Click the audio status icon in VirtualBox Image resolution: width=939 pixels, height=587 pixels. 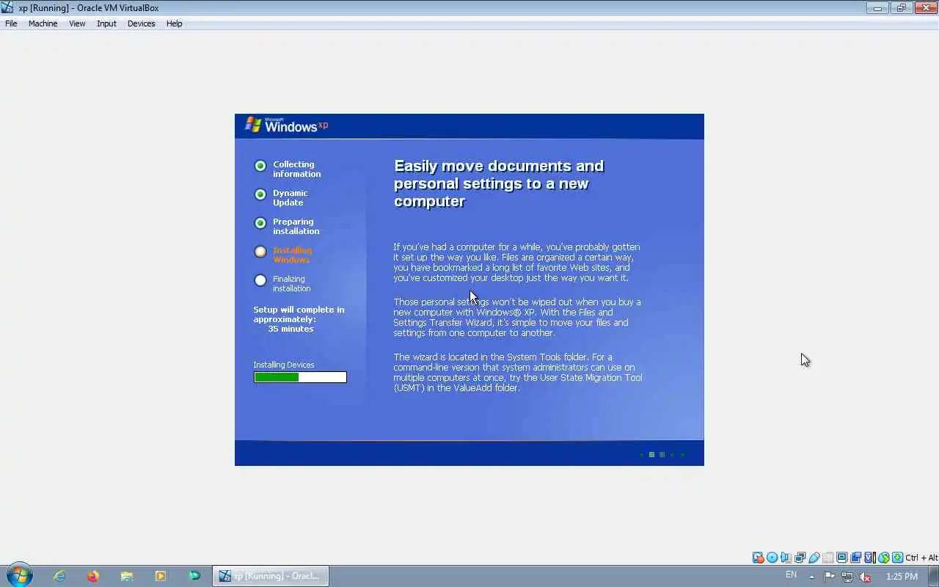click(x=786, y=558)
